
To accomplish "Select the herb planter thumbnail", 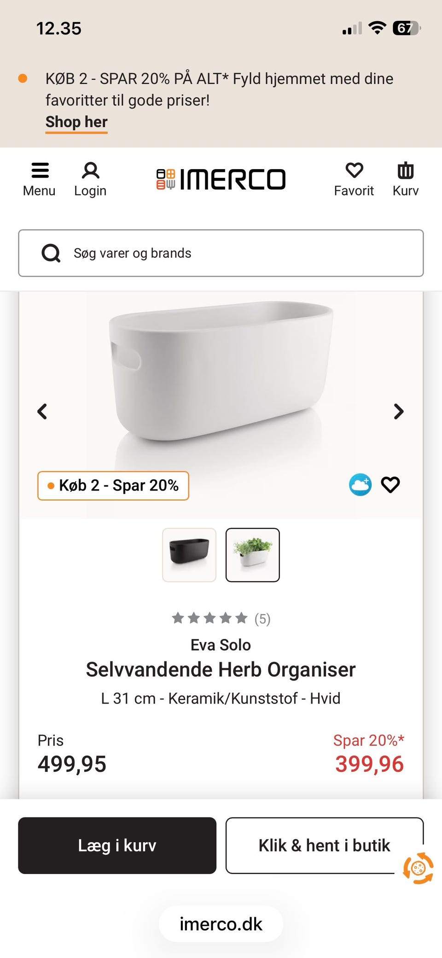I will pyautogui.click(x=253, y=556).
